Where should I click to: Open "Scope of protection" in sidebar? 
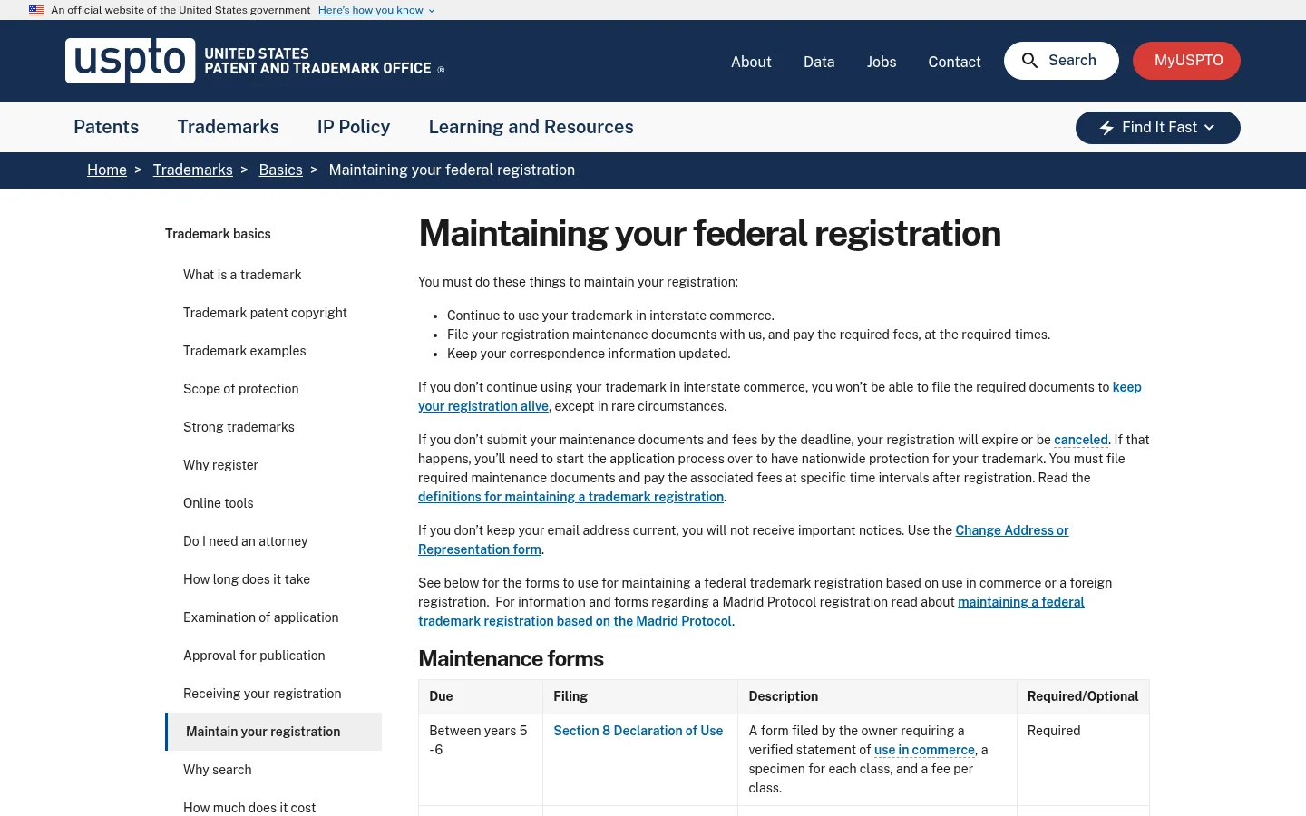tap(241, 389)
